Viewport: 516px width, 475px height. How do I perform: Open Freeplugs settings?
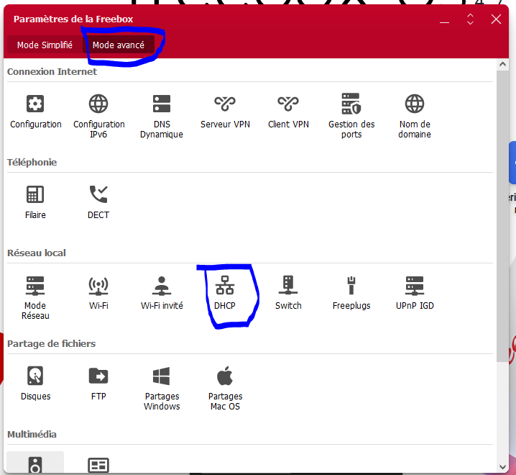pyautogui.click(x=351, y=293)
